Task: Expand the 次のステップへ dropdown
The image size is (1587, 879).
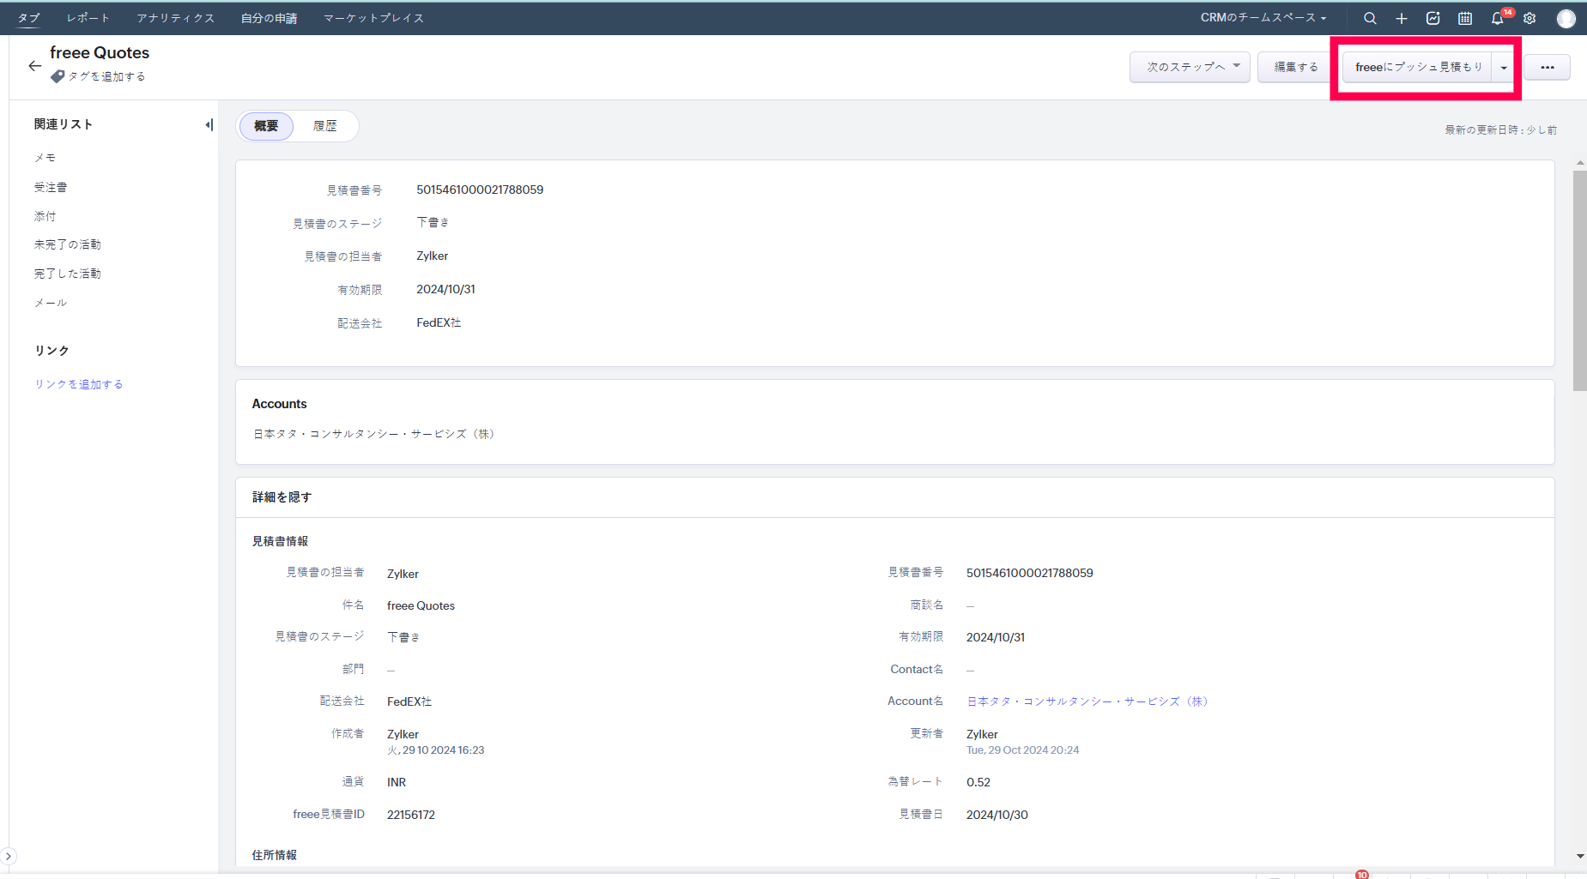Action: [1190, 67]
